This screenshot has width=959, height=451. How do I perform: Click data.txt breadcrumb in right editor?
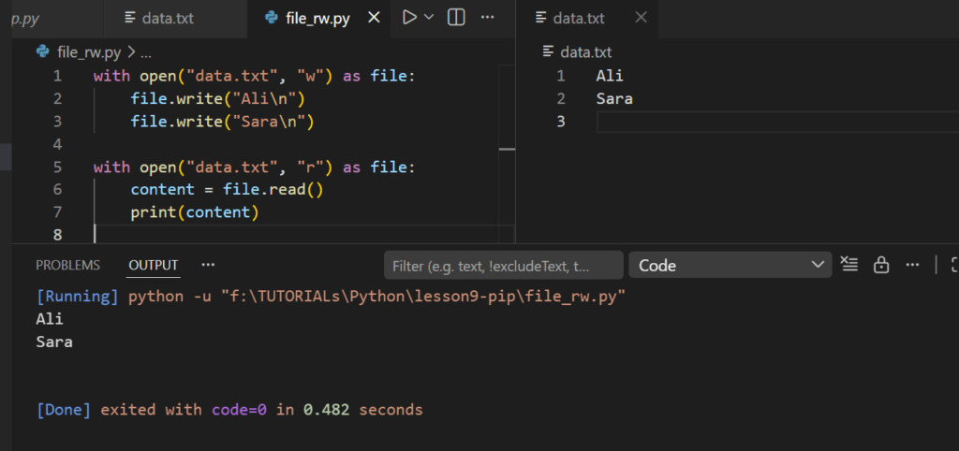pos(586,52)
